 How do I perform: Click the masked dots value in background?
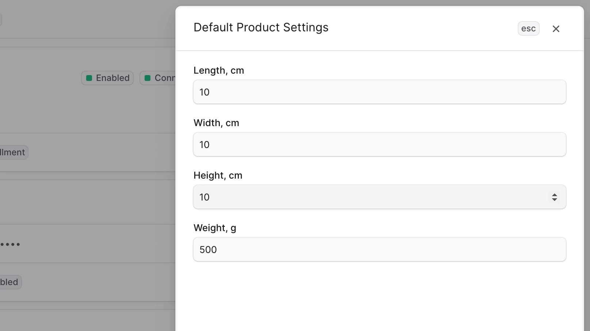tap(10, 244)
